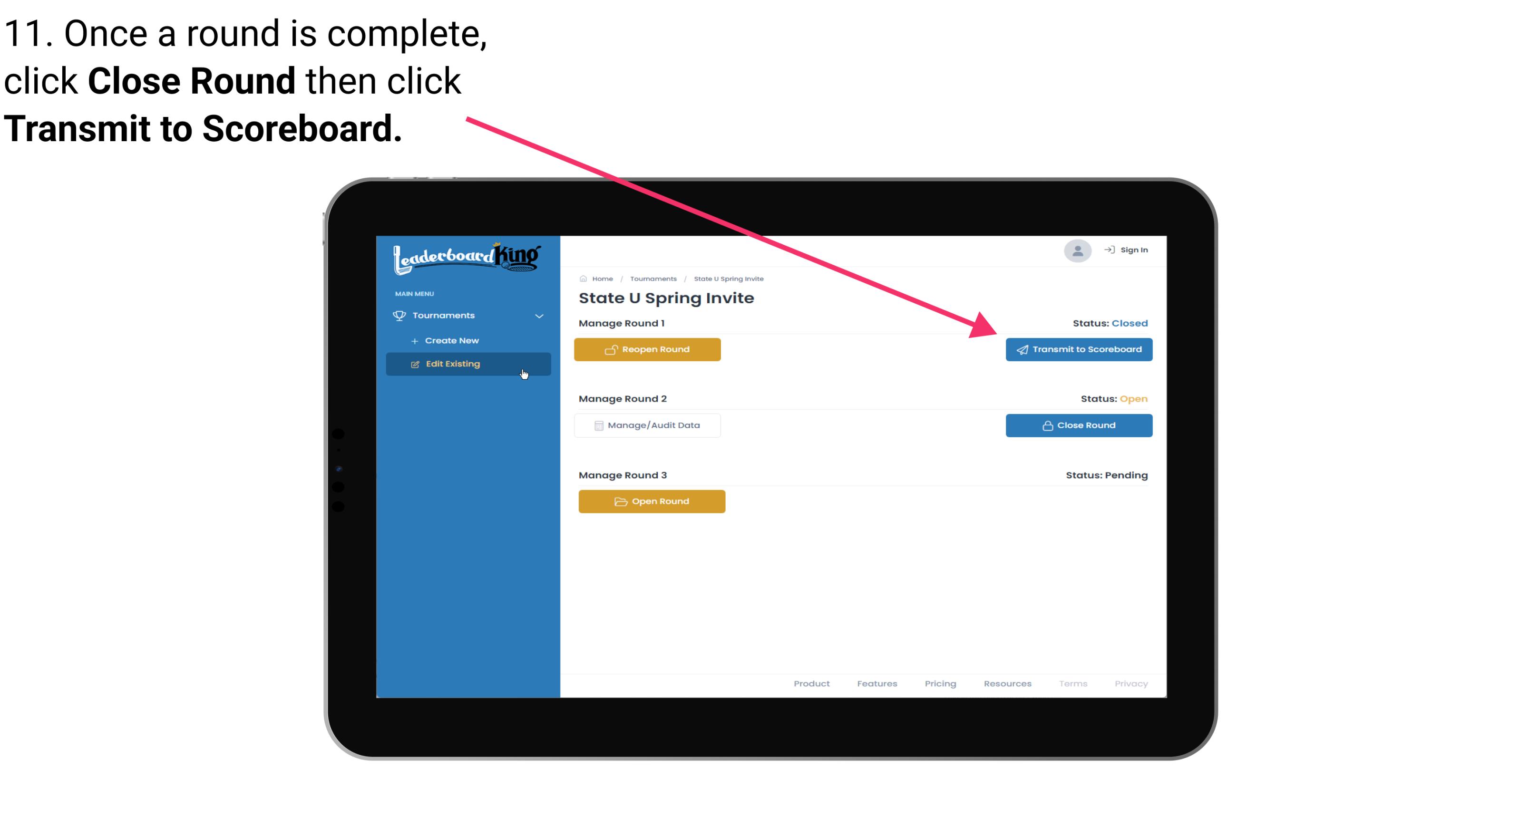Open Round 3 by clicking Open Round
The image size is (1538, 827).
652,500
